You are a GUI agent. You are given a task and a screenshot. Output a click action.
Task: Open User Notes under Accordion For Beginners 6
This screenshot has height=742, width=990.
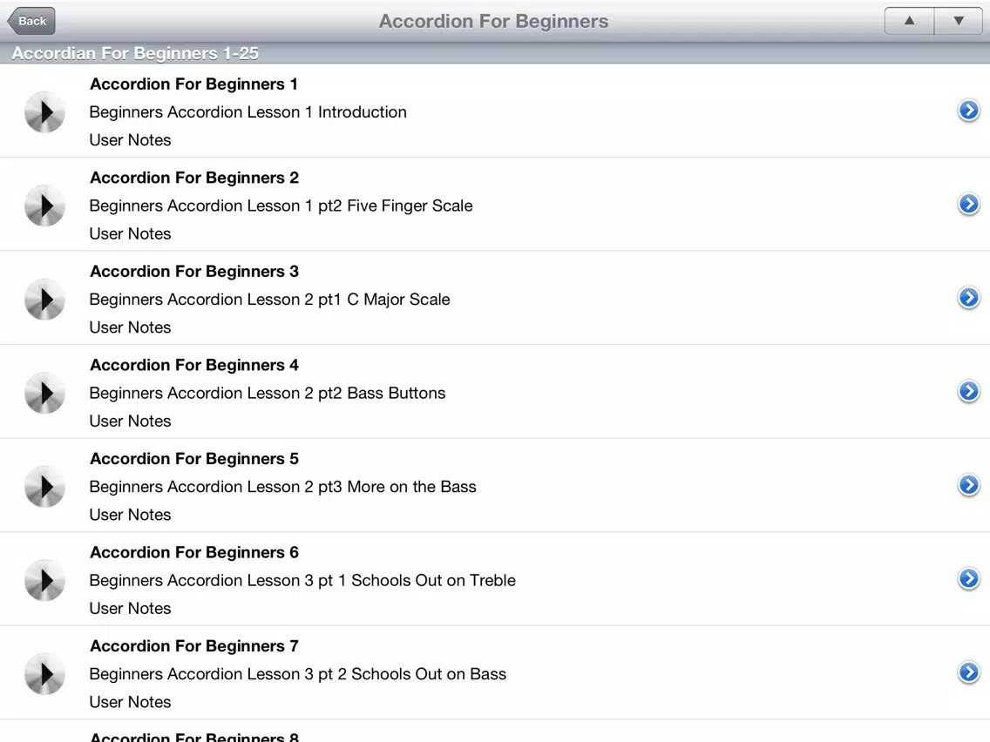coord(130,609)
